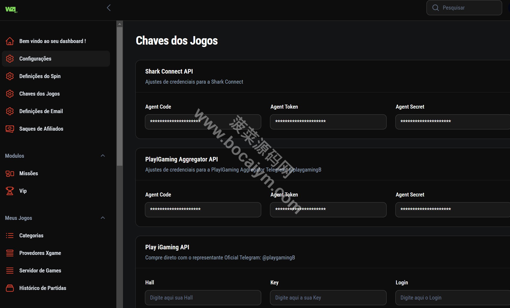
Task: Click the Hall input in Play iGaming
Action: (x=203, y=298)
